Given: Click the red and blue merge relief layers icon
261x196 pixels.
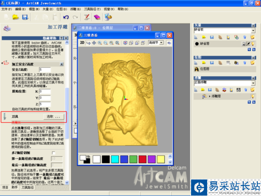Looking at the screenshot, I should [224, 90].
